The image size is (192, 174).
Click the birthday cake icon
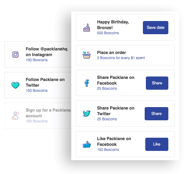[x=87, y=28]
